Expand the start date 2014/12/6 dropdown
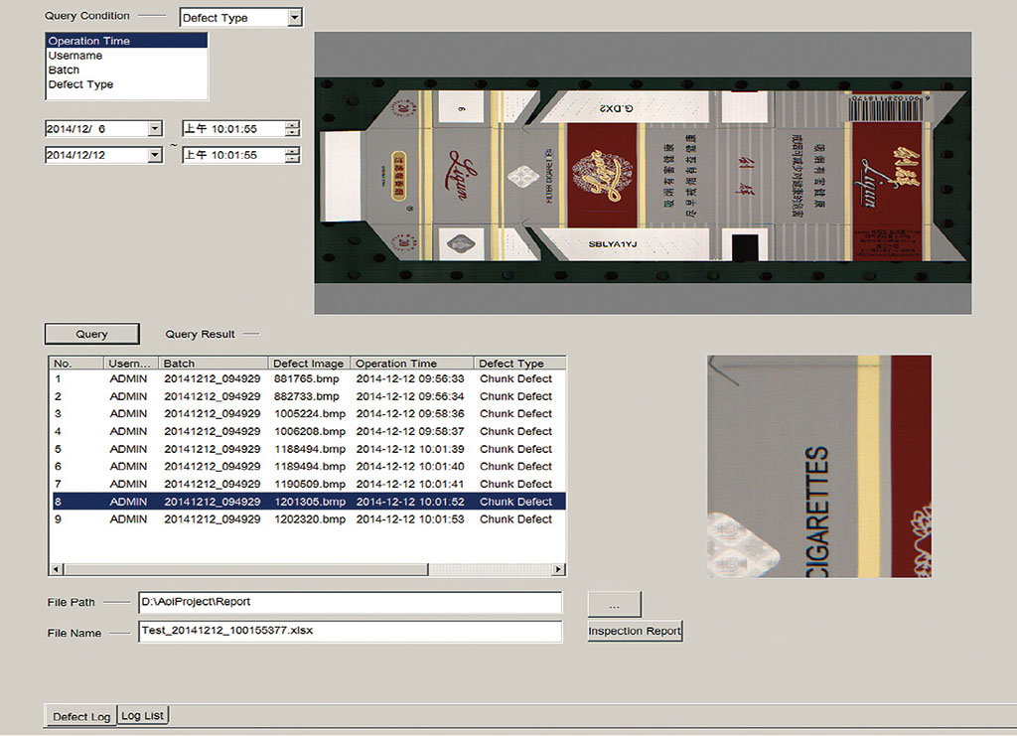This screenshot has height=736, width=1017. point(155,128)
